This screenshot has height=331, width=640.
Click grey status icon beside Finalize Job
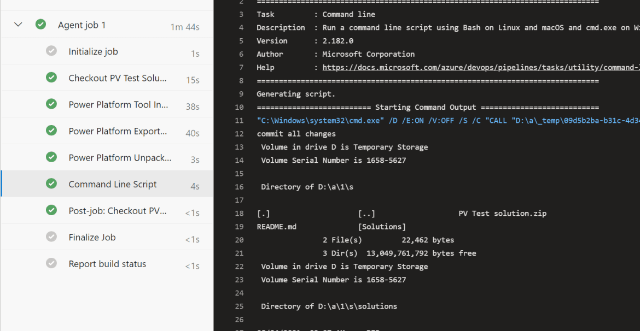tap(51, 237)
